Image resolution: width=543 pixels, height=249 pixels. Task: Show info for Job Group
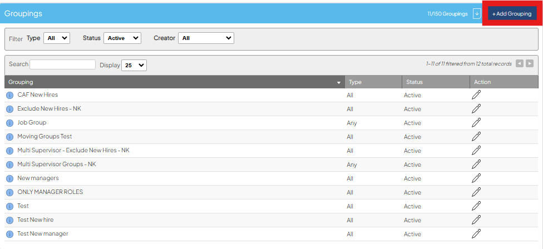click(9, 123)
